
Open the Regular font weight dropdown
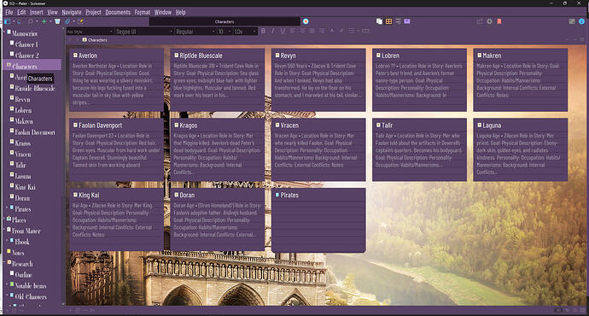point(195,32)
